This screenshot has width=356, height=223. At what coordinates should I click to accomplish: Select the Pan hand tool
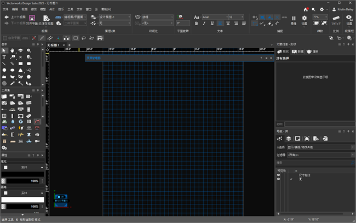12,50
